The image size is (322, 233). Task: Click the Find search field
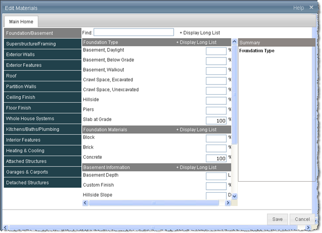pyautogui.click(x=133, y=32)
